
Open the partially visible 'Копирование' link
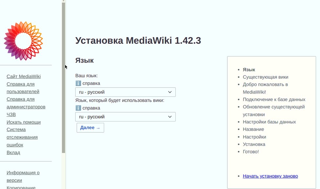21,187
